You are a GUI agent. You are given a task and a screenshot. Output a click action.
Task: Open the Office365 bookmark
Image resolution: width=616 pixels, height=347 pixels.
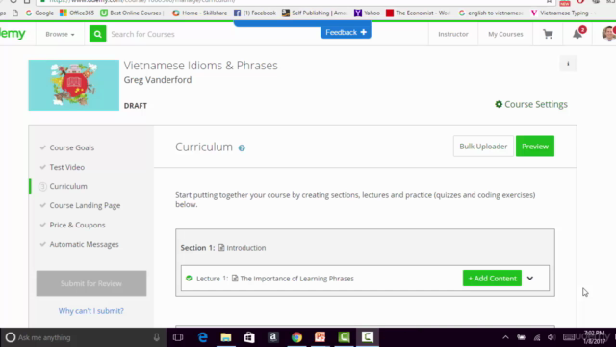pyautogui.click(x=77, y=13)
